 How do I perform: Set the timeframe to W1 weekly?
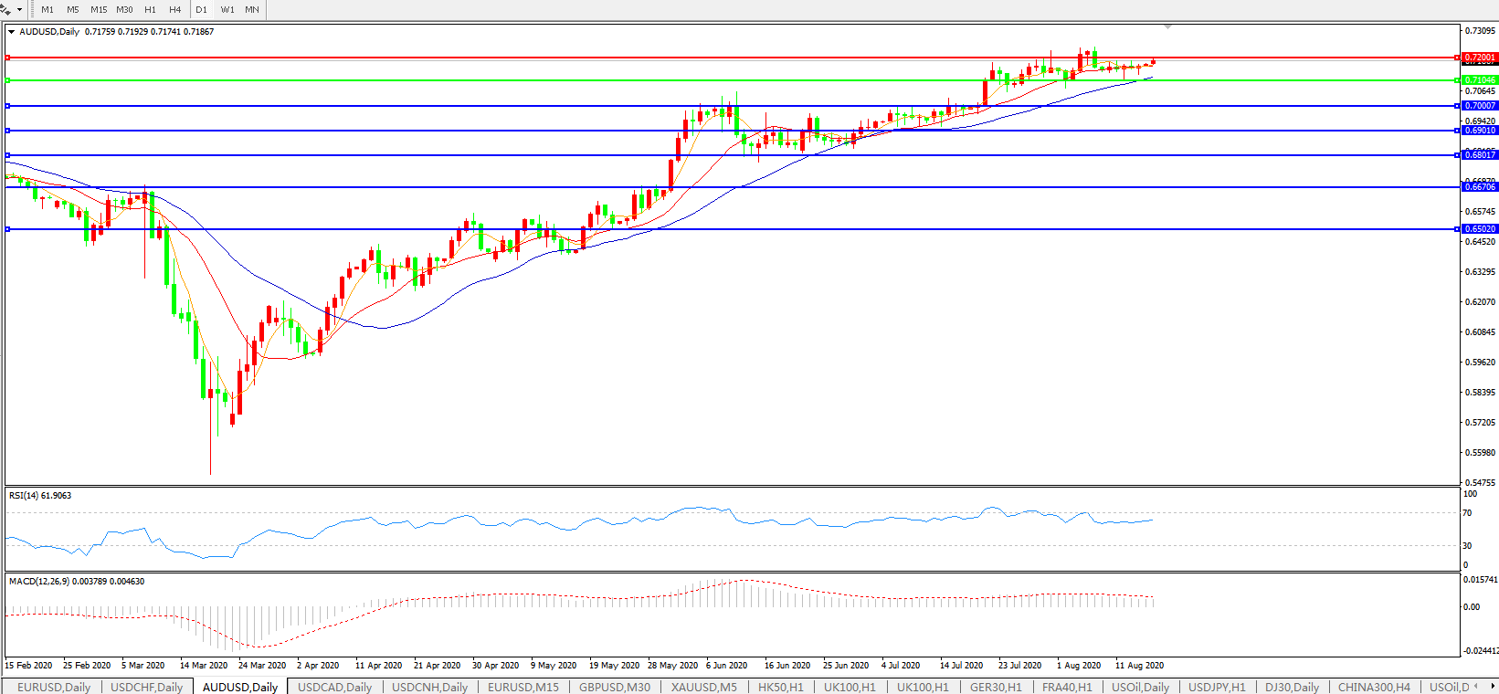coord(227,10)
